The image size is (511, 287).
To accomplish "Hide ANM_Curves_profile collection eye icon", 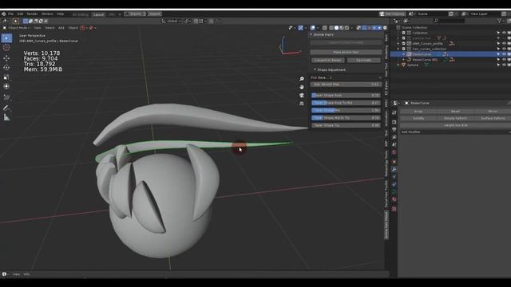I will [x=504, y=44].
